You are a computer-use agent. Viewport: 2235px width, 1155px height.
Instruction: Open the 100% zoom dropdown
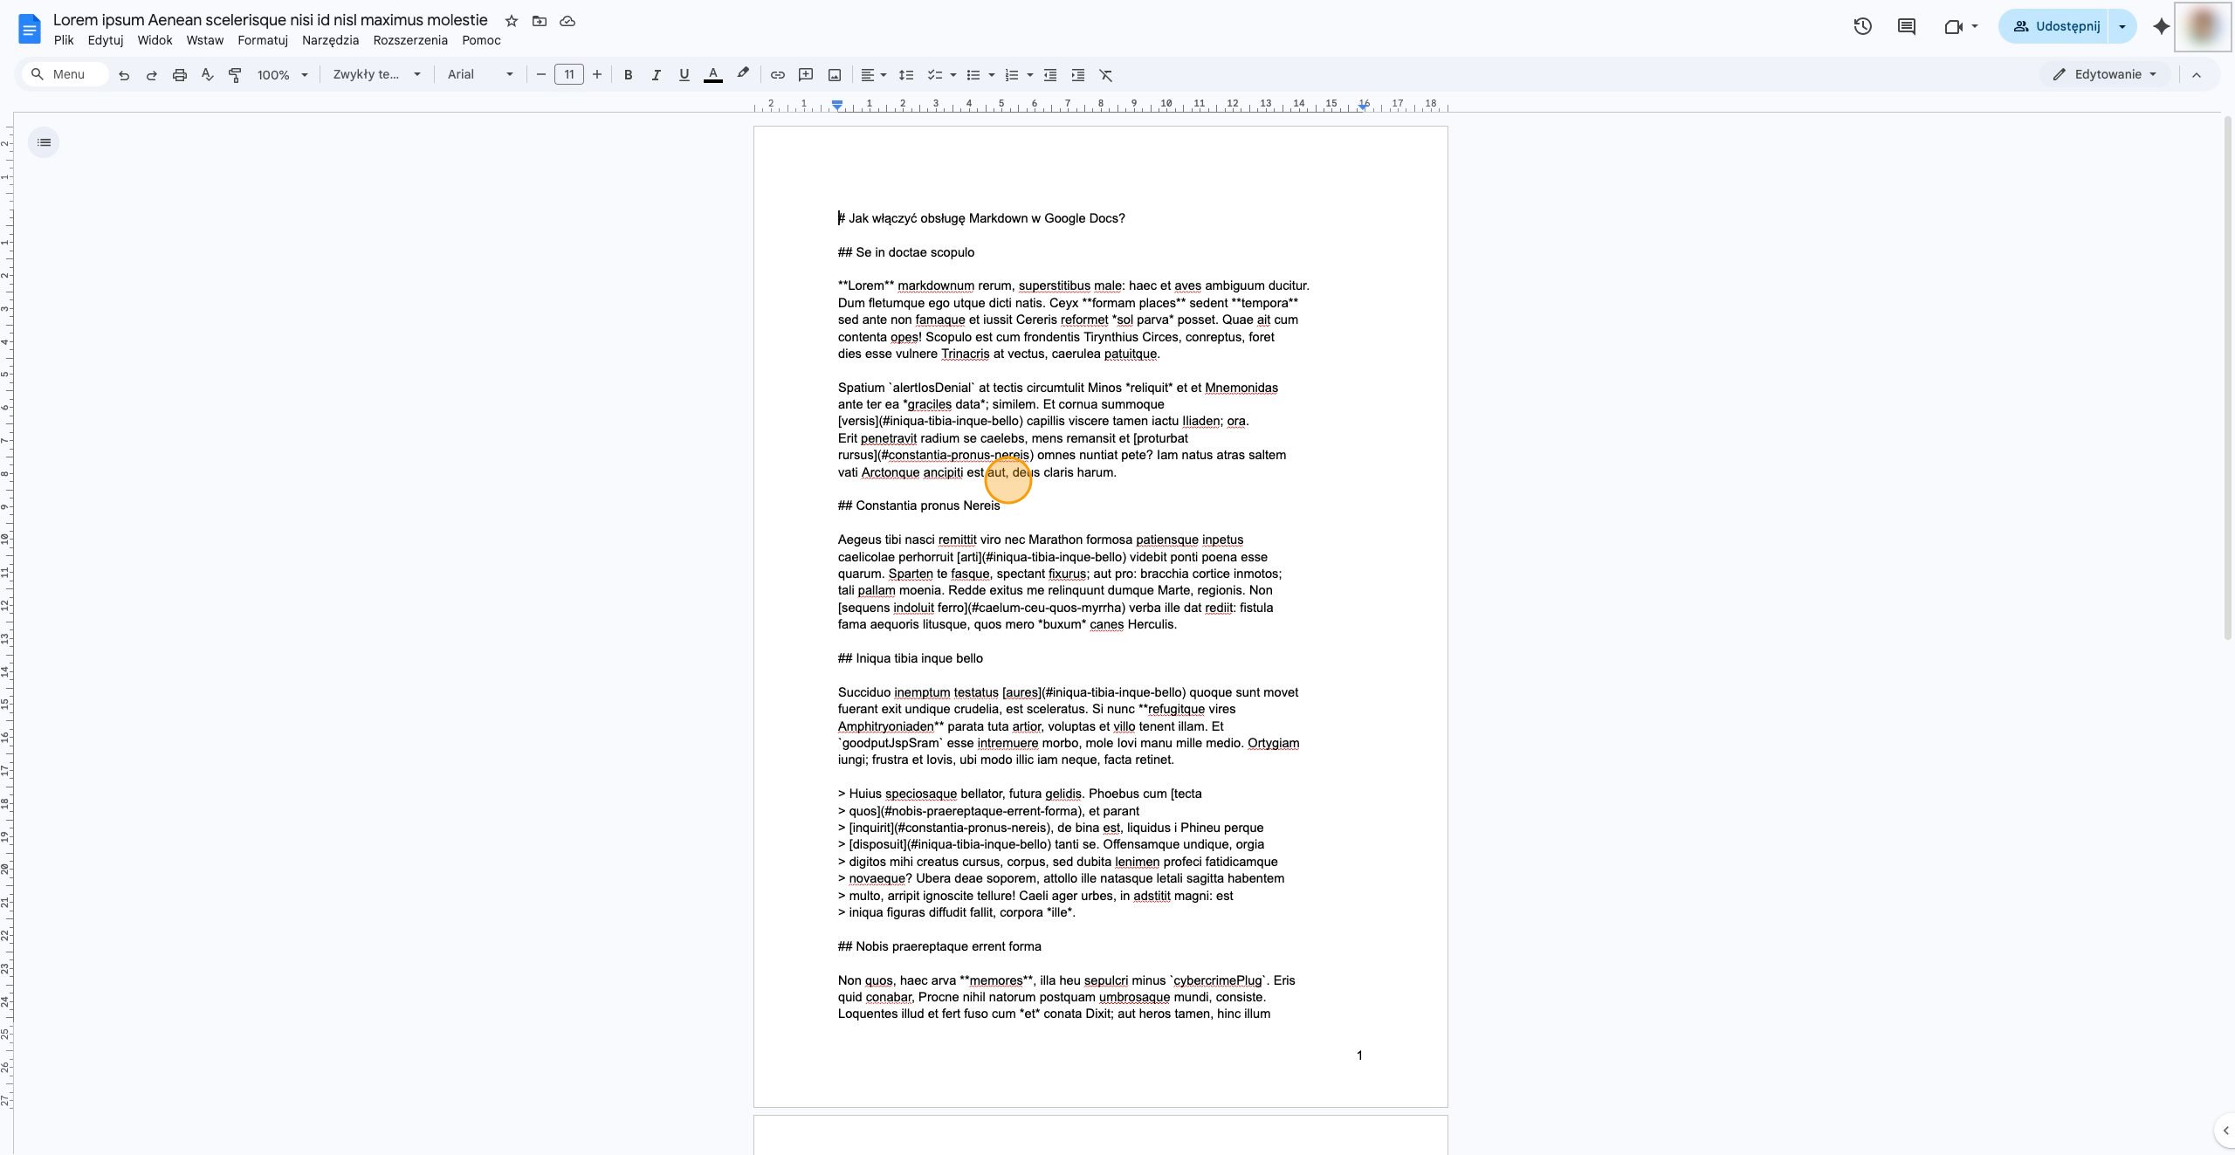coord(282,75)
